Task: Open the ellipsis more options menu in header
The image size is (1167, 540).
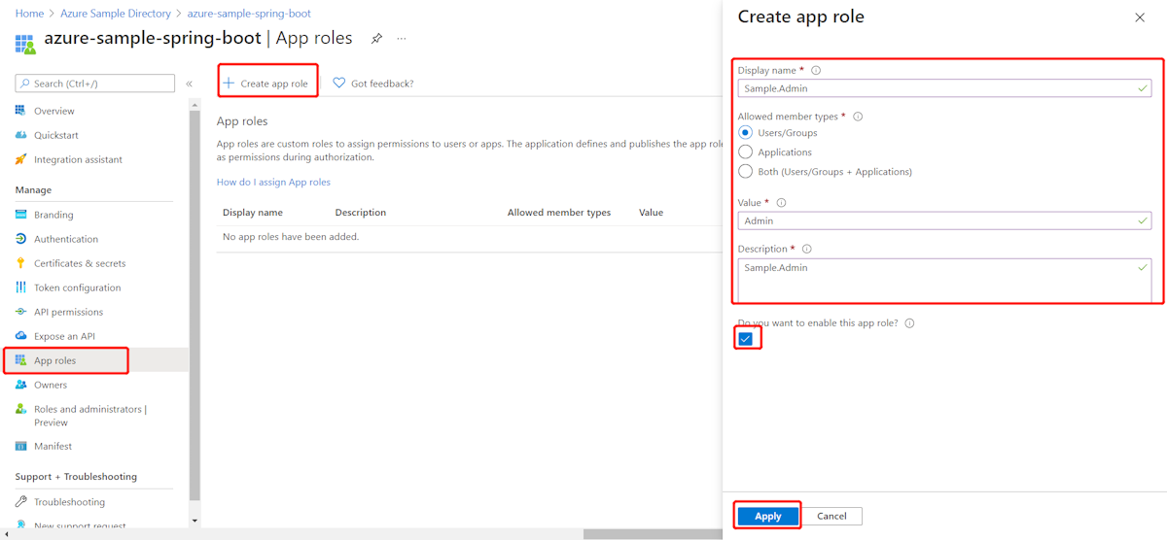Action: tap(402, 39)
